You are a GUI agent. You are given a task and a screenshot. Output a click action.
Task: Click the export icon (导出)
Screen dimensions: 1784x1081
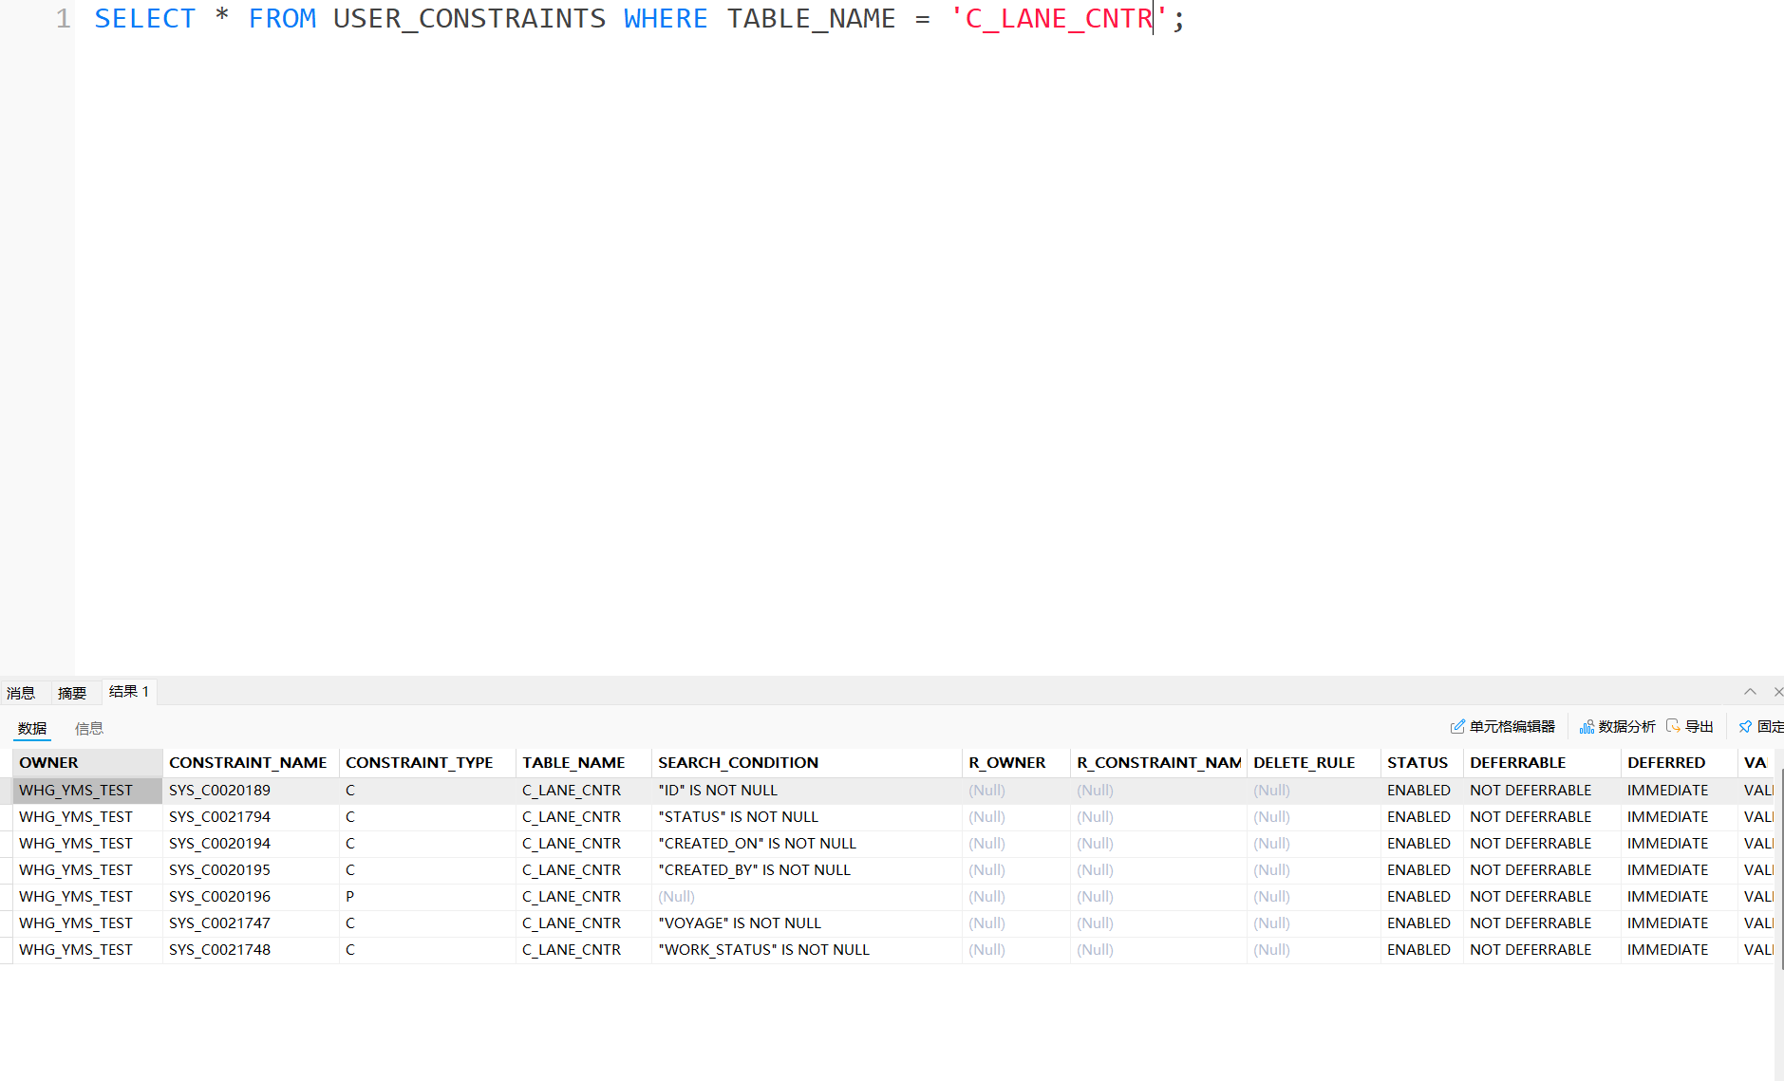point(1673,726)
